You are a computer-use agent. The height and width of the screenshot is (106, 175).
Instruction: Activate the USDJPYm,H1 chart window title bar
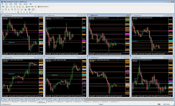[66, 15]
